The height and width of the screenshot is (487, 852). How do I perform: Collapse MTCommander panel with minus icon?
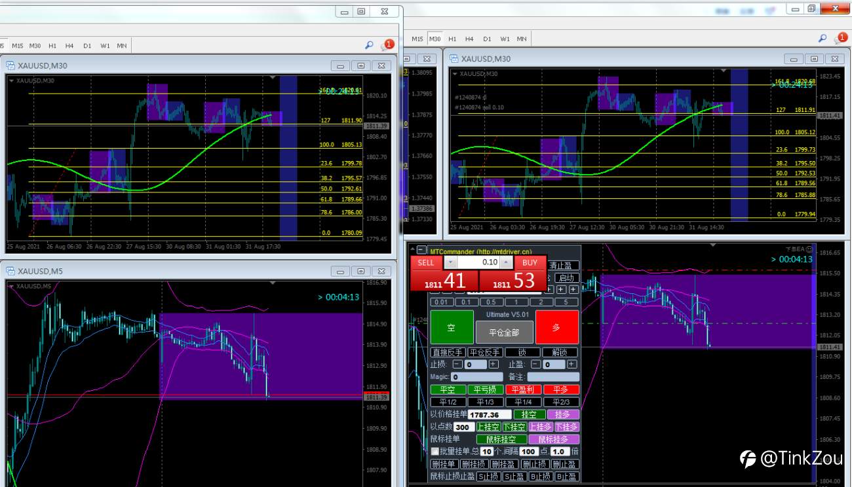421,249
